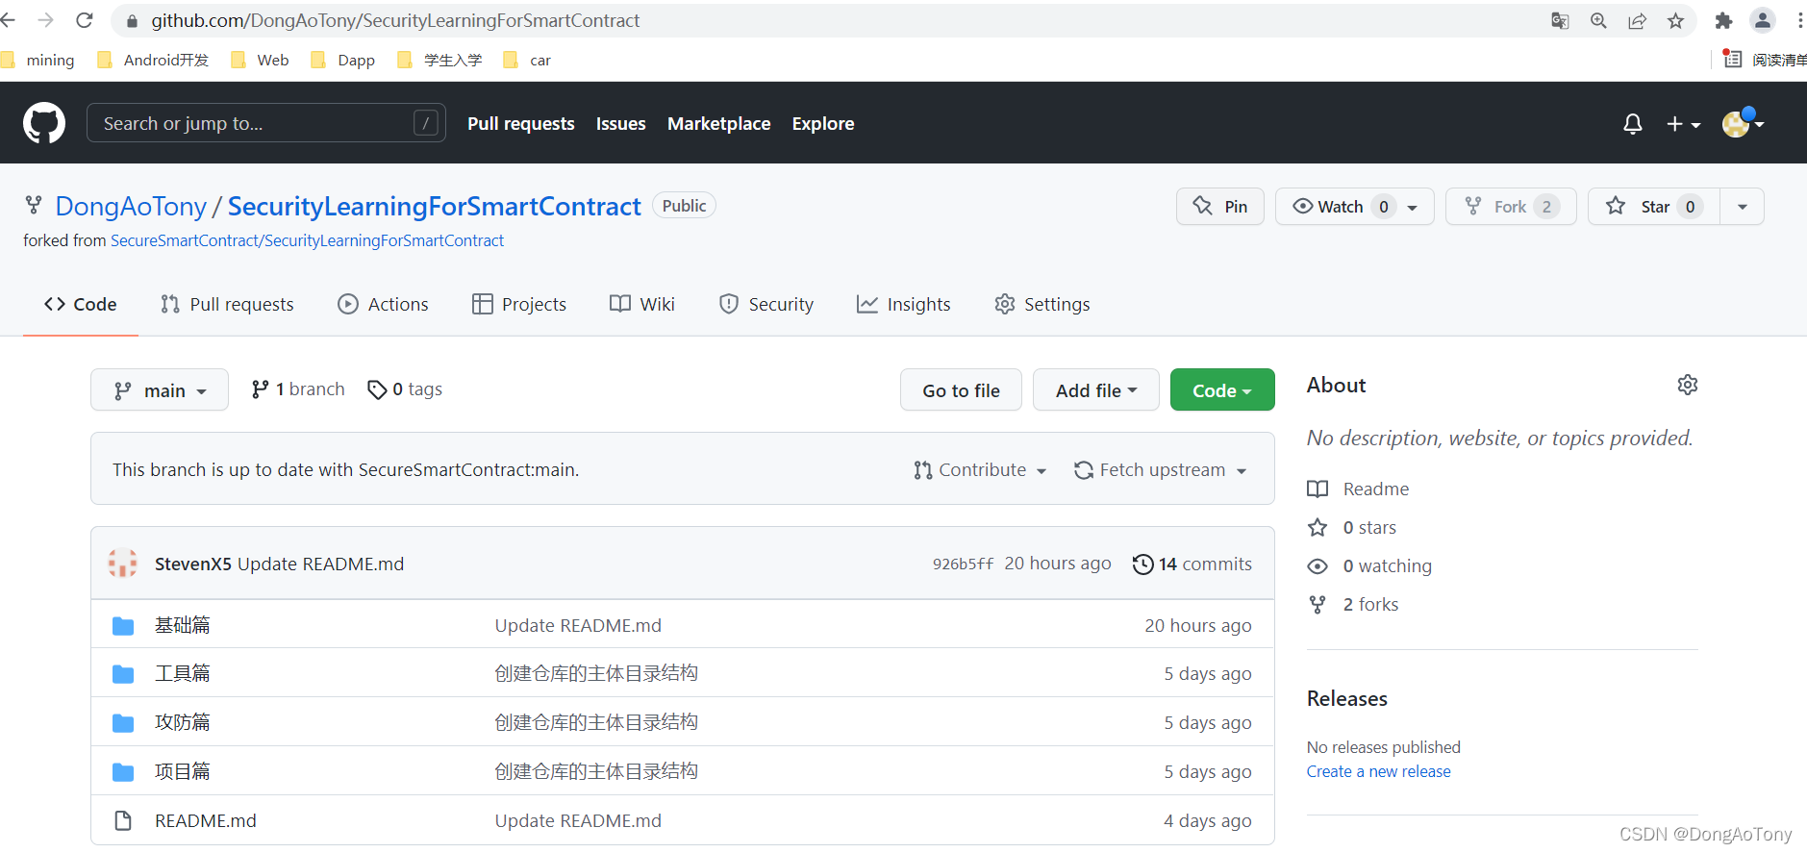Click the 0 tags link

(405, 389)
